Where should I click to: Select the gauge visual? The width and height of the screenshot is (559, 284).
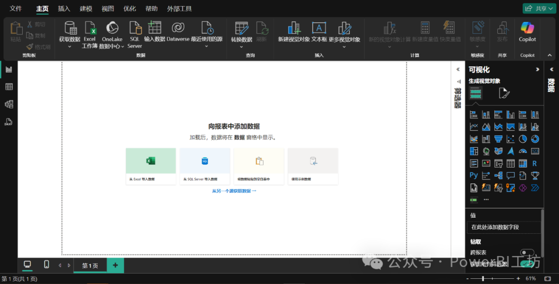[523, 151]
